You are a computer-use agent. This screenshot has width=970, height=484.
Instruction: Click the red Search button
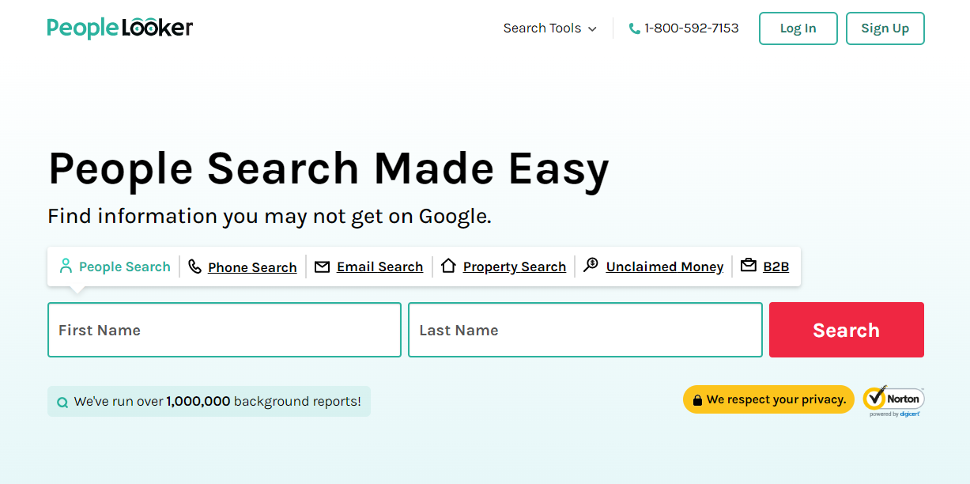[847, 330]
